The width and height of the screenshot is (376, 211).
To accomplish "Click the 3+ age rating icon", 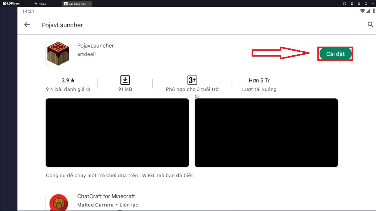I will [192, 80].
